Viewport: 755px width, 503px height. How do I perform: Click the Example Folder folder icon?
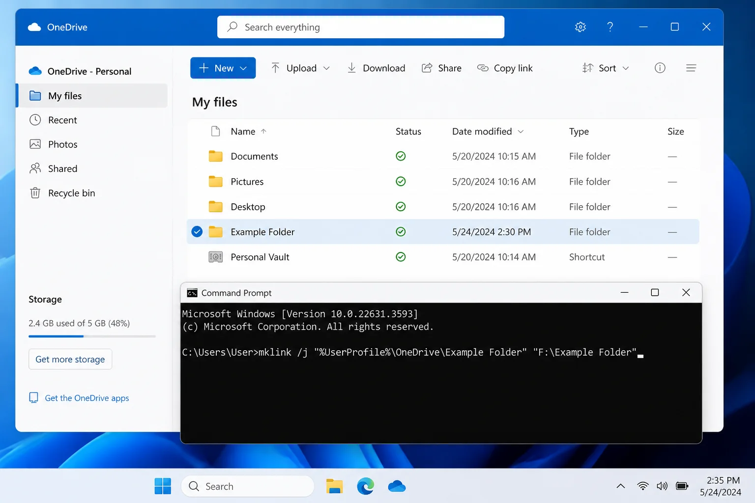coord(215,232)
